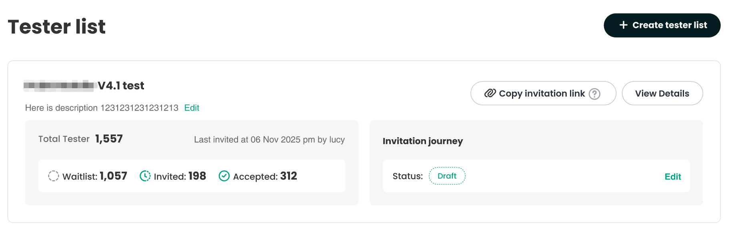Click the dashed circle Waitlist icon

click(54, 176)
